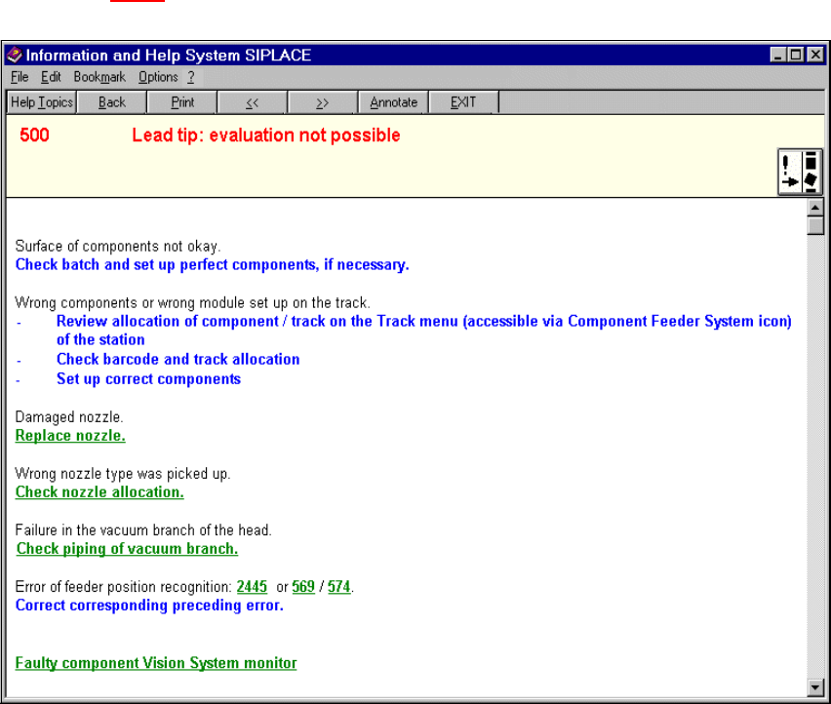Click the SIPLACE help book title icon

click(15, 55)
